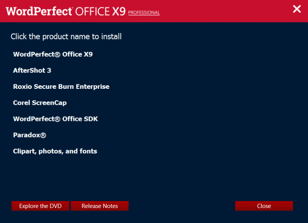The image size is (308, 223).
Task: Select the Paradox product name
Action: coord(29,135)
